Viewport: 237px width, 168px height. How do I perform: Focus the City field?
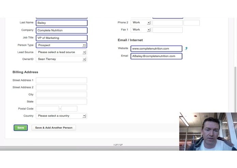click(61, 95)
